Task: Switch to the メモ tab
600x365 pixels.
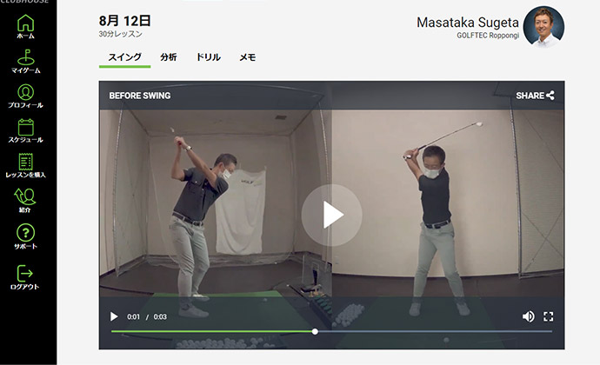Action: pos(248,57)
